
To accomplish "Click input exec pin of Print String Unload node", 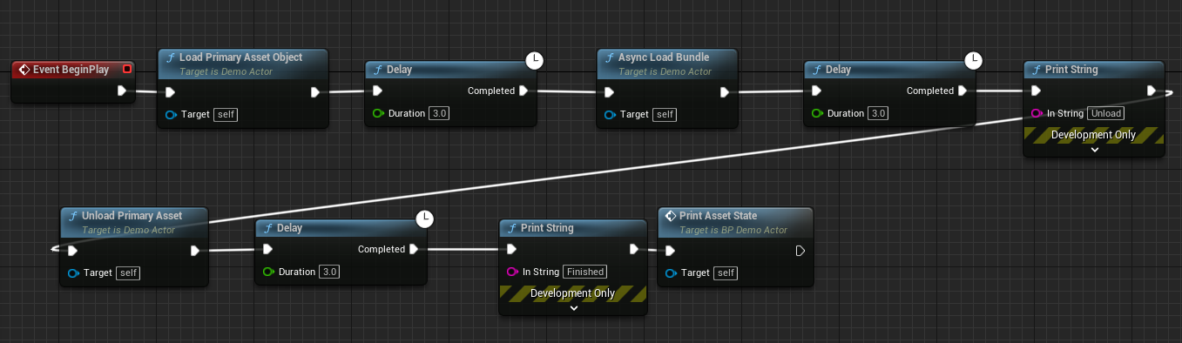I will [1037, 91].
